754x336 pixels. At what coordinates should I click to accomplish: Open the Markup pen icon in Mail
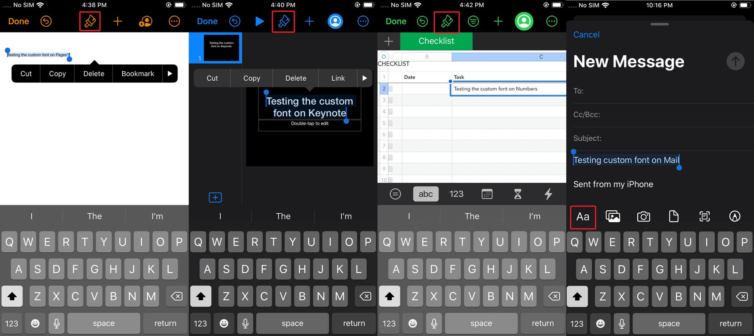[x=734, y=217]
